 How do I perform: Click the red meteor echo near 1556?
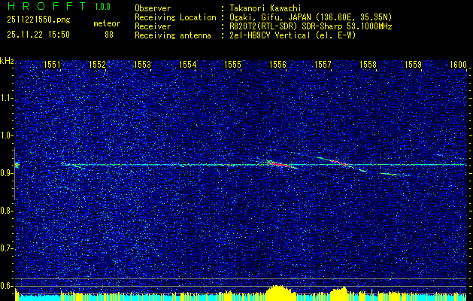(x=279, y=164)
